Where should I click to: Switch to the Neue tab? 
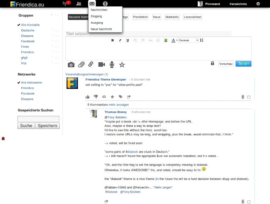[157, 17]
